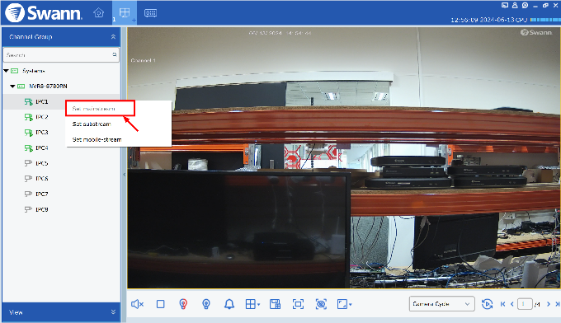Open the split-screen layout grid dropdown
The width and height of the screenshot is (561, 323).
pos(252,304)
